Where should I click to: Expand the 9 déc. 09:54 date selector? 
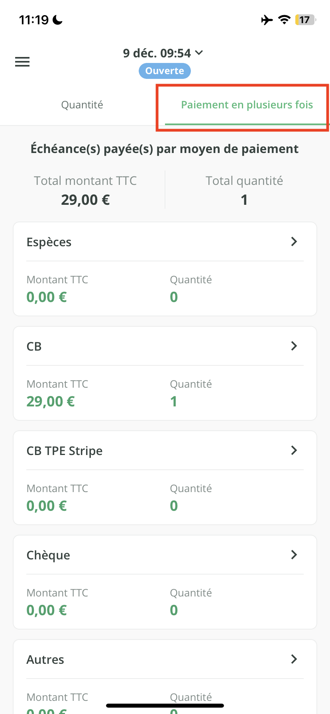coord(163,53)
